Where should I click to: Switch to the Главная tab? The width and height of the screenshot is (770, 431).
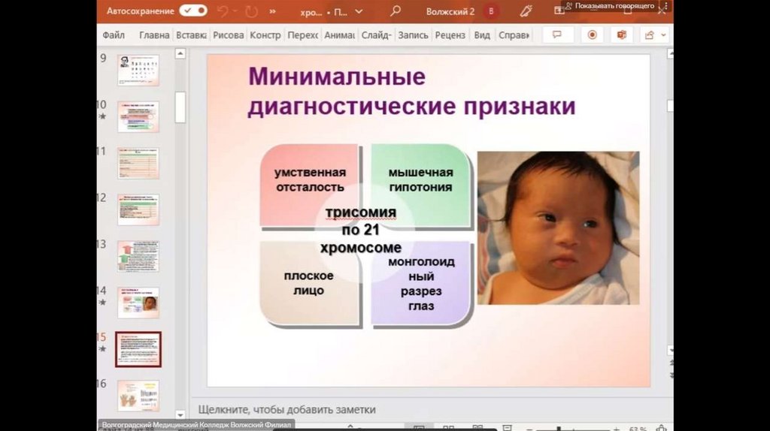click(x=153, y=35)
